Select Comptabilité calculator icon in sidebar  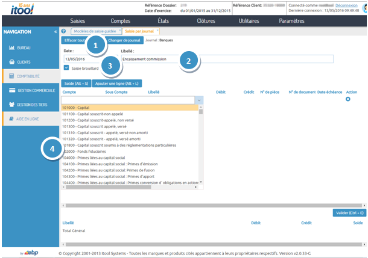point(11,76)
